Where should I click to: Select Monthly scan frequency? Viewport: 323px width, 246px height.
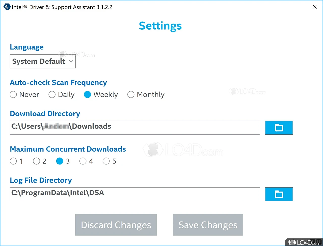click(131, 94)
